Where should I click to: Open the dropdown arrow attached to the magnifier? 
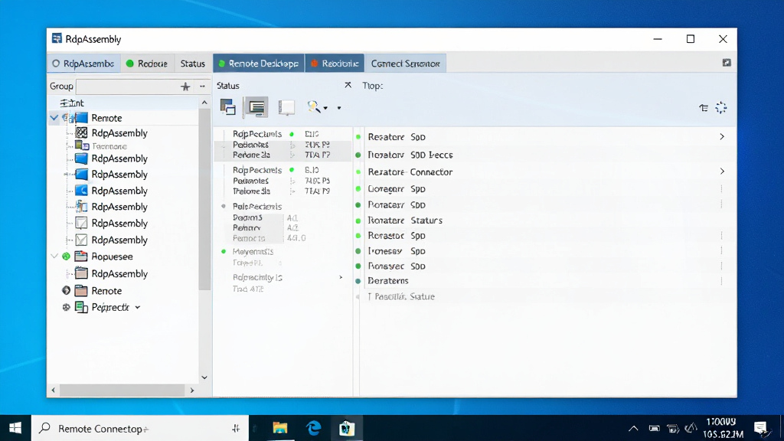click(x=325, y=108)
